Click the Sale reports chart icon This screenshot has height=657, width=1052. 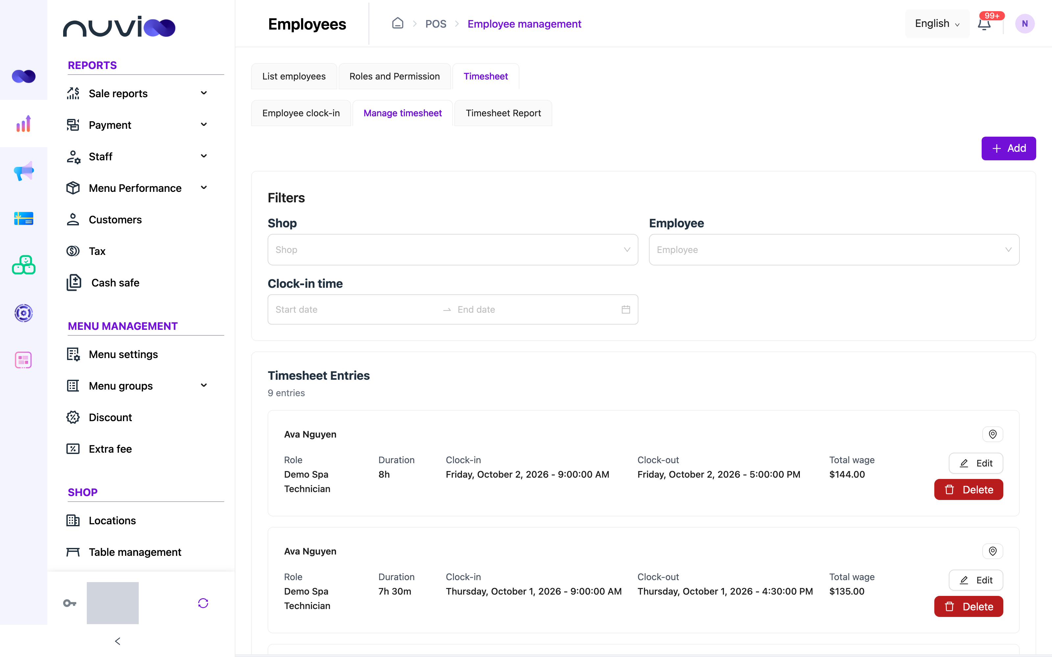coord(73,93)
